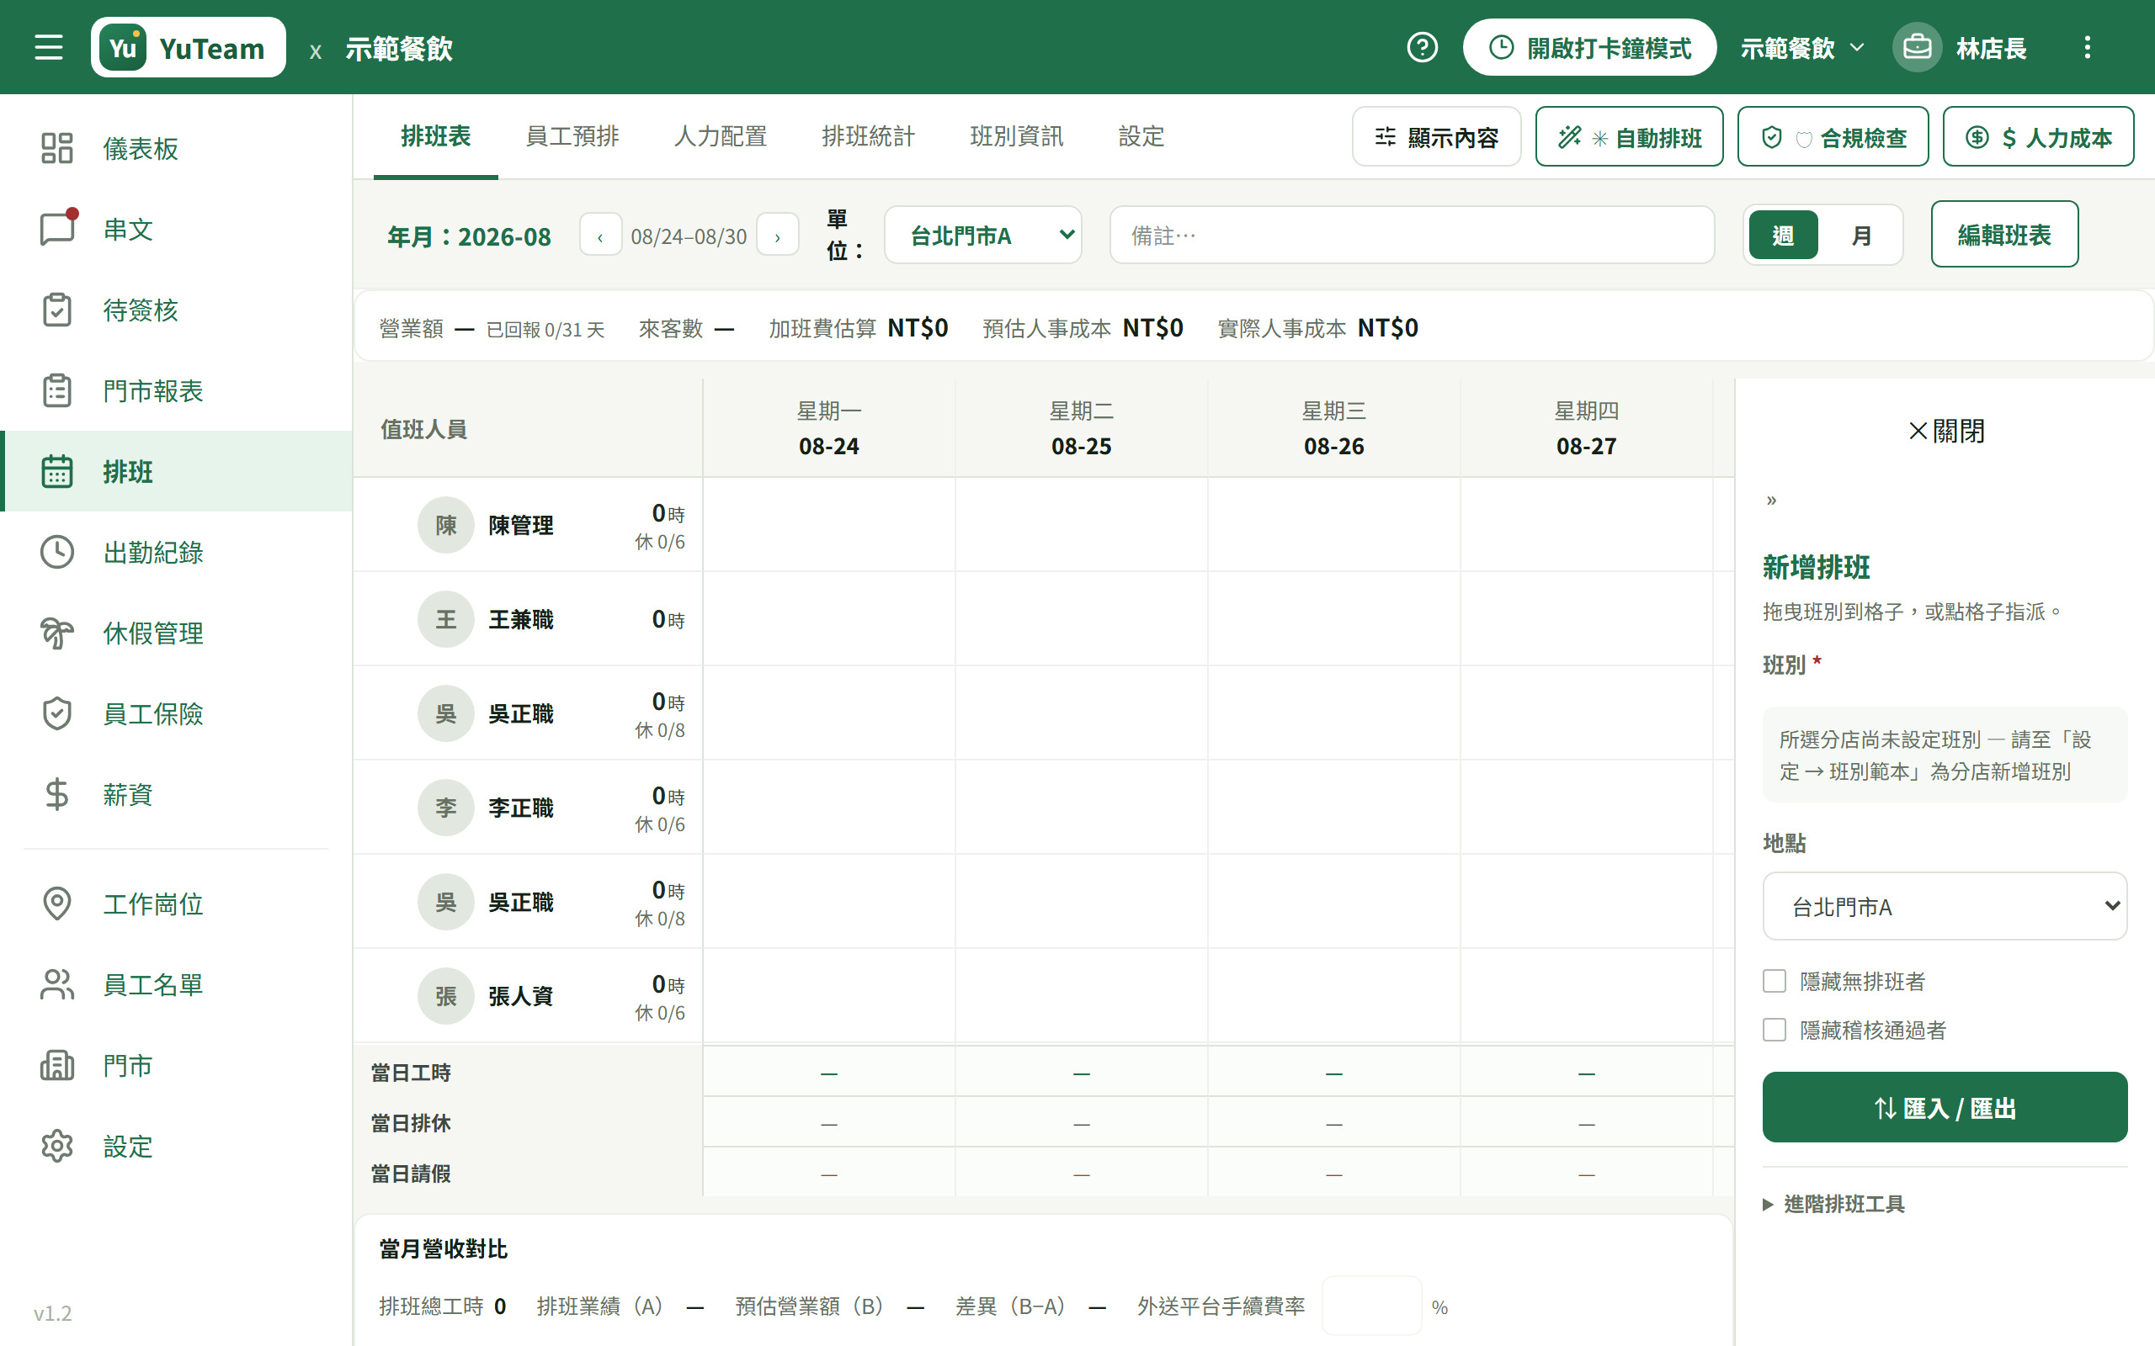Open the 地點 location dropdown

coord(1945,906)
